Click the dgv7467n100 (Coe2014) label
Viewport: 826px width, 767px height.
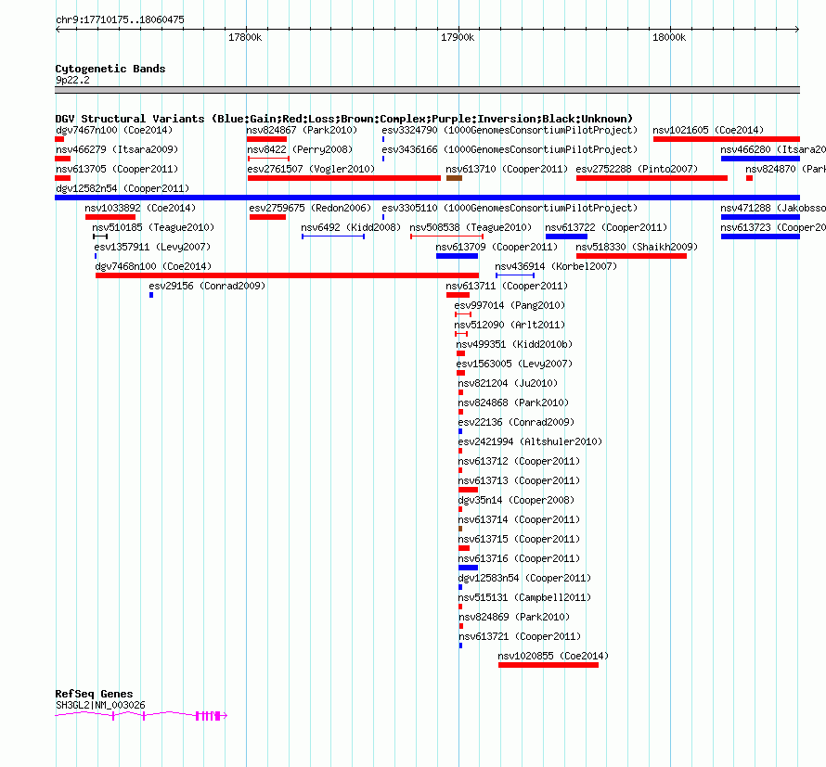point(114,130)
